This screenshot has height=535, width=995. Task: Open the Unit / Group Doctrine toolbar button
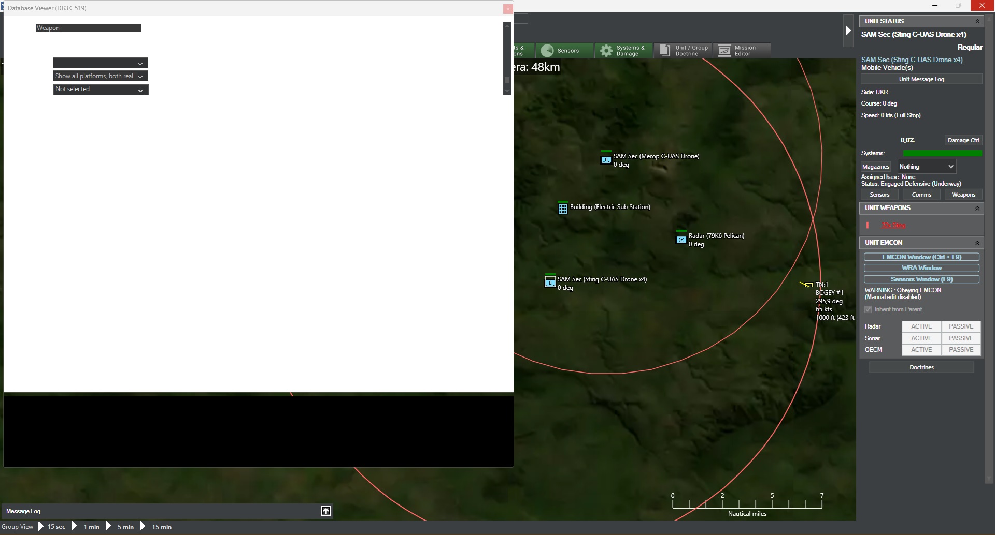tap(683, 50)
